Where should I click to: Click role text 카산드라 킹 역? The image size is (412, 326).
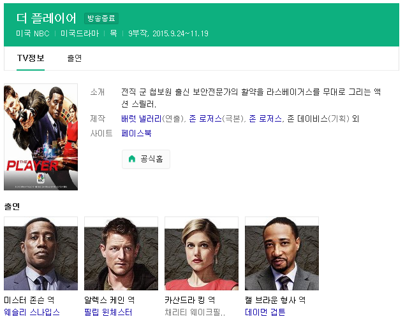click(189, 300)
